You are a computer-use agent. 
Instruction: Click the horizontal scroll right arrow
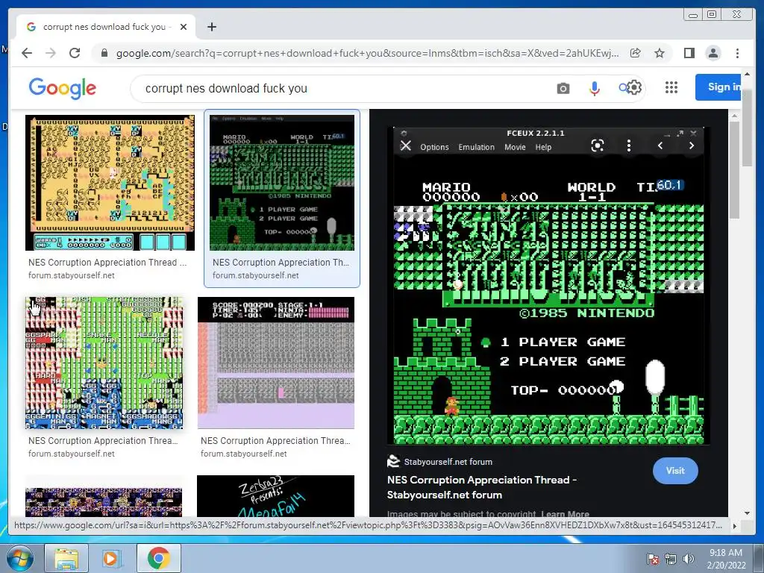735,526
